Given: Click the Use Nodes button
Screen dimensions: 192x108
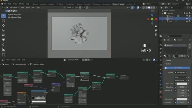Looking at the screenshot, I should click(x=177, y=68).
